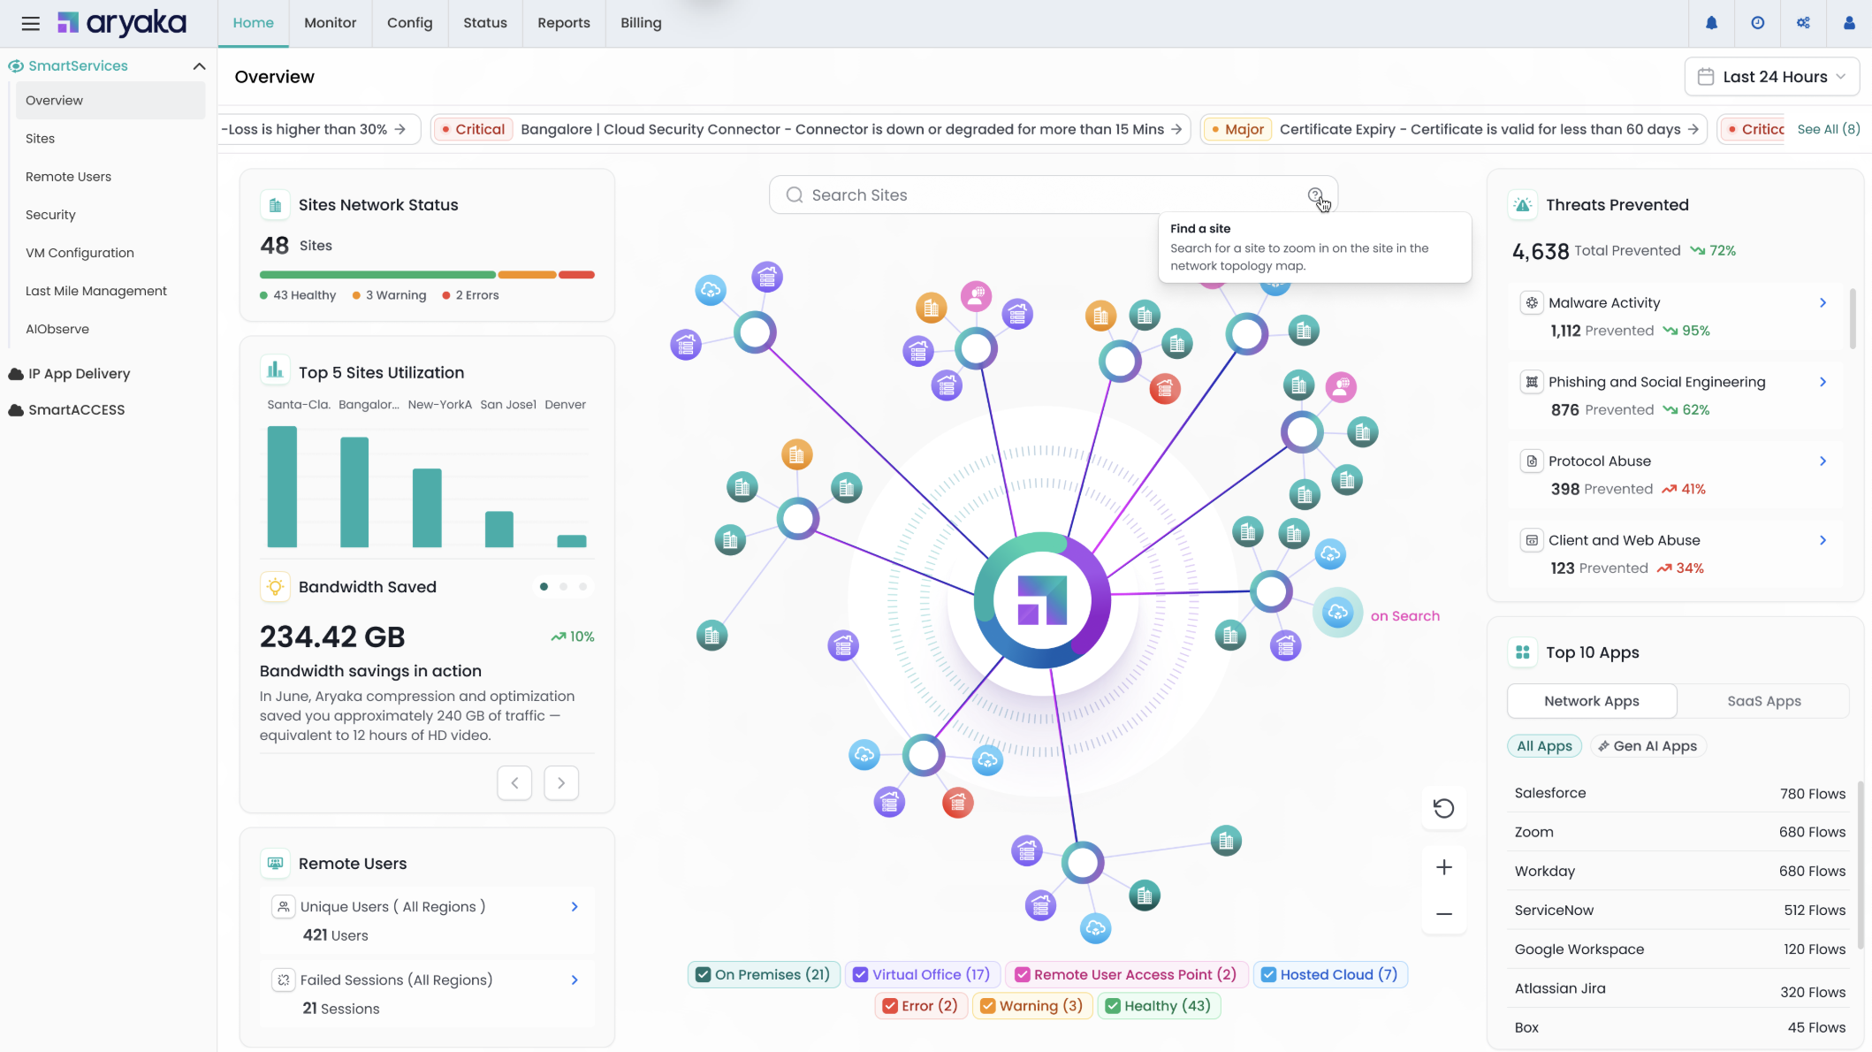Click the time/history clock icon top right
Viewport: 1872px width, 1052px height.
coord(1758,23)
